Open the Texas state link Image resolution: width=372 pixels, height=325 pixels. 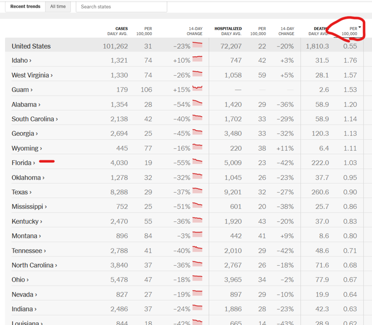pos(22,192)
